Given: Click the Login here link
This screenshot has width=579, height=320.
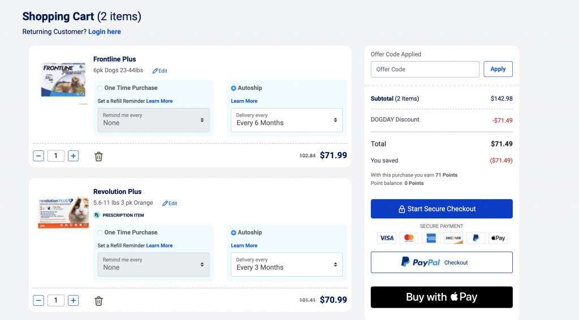Looking at the screenshot, I should pyautogui.click(x=105, y=32).
